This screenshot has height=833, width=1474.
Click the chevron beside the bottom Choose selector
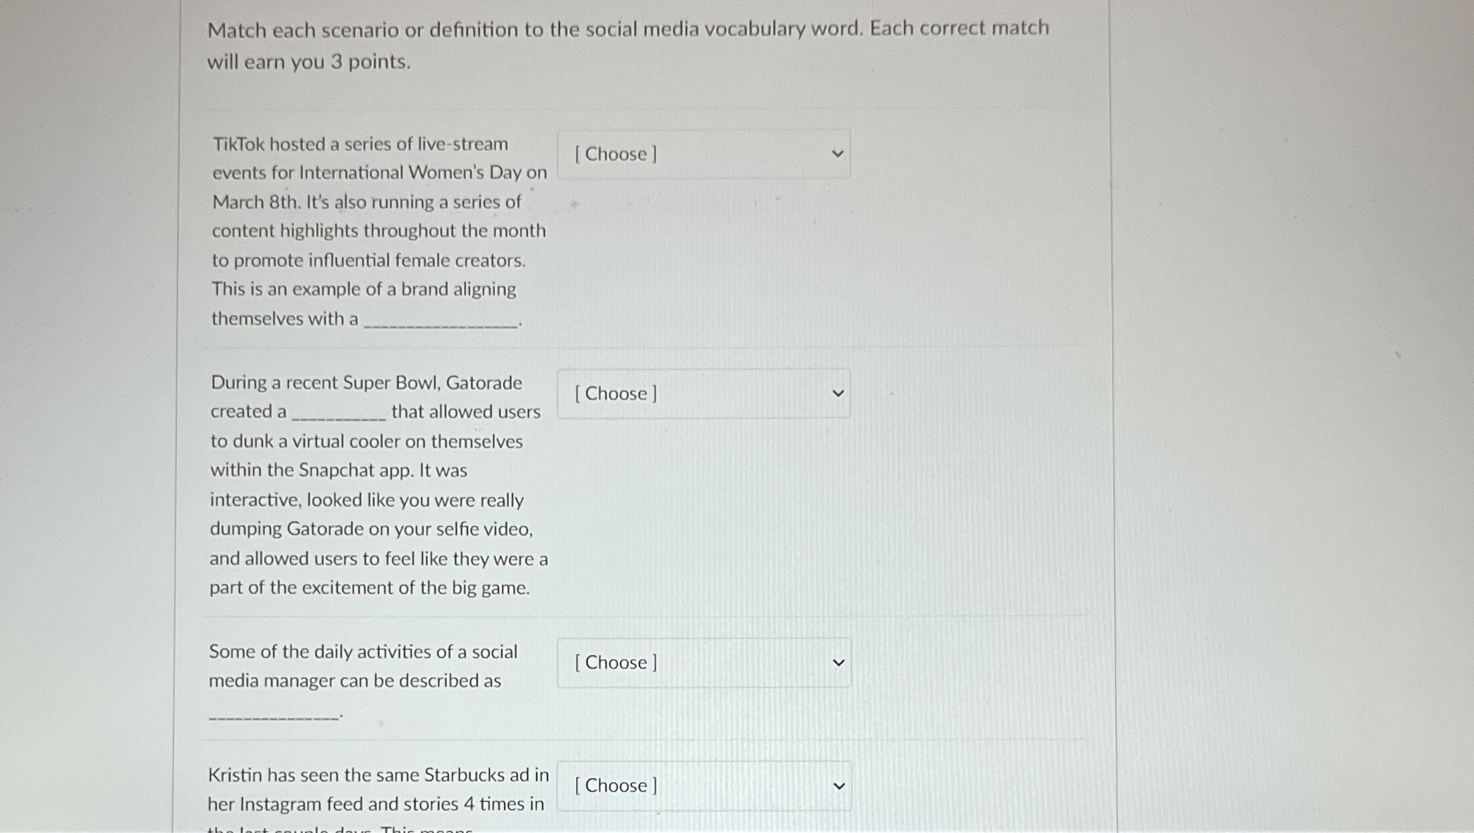click(x=839, y=785)
